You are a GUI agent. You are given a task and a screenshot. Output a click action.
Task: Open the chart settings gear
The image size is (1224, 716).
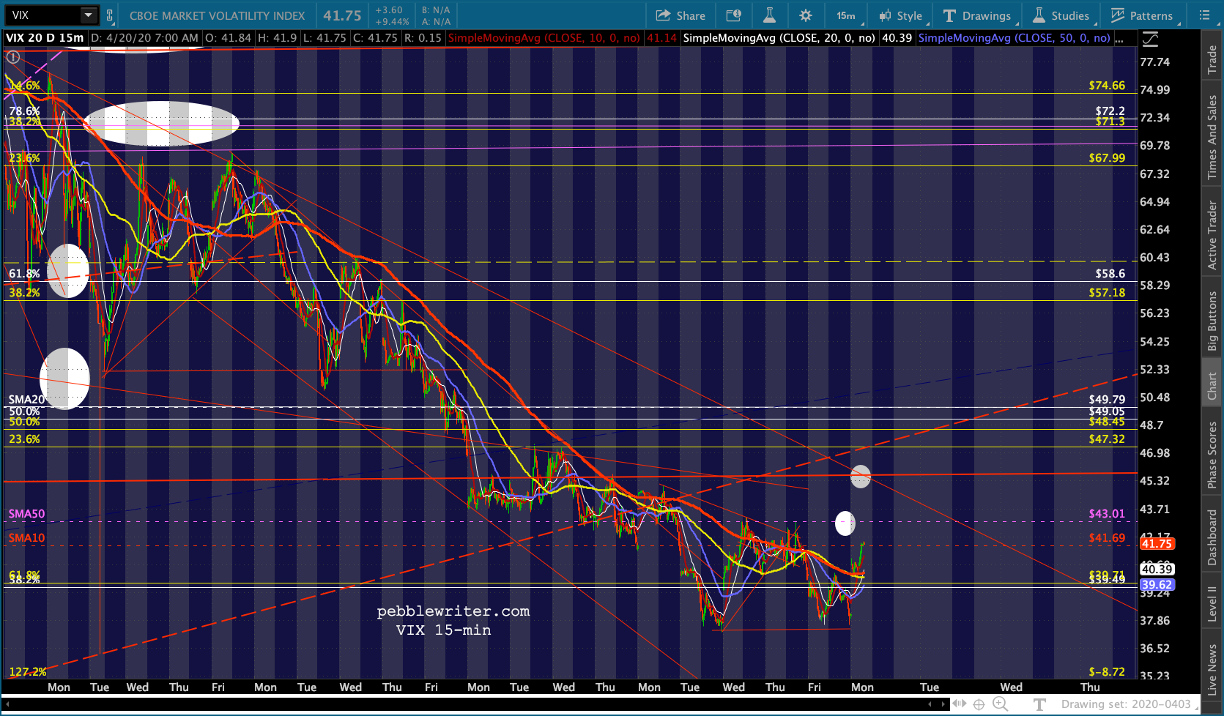pyautogui.click(x=805, y=15)
